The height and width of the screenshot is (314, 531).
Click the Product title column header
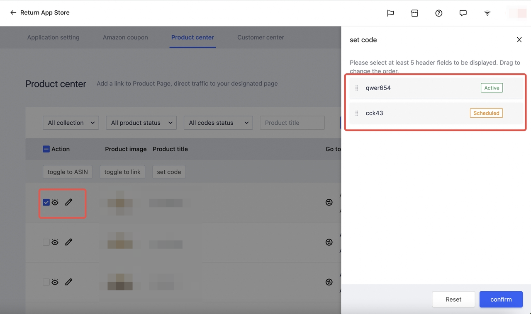(170, 149)
